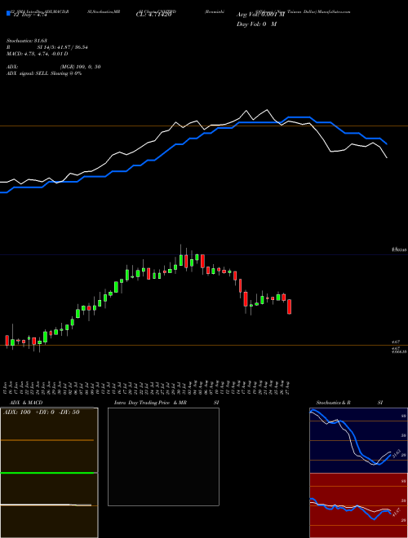Image resolution: width=408 pixels, height=538 pixels.
Task: Click the 'Day Vol: 0 M' reading
Action: [x=256, y=24]
